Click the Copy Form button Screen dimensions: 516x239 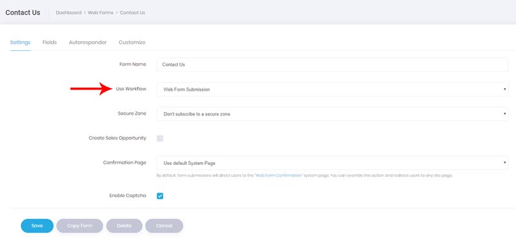[79, 226]
